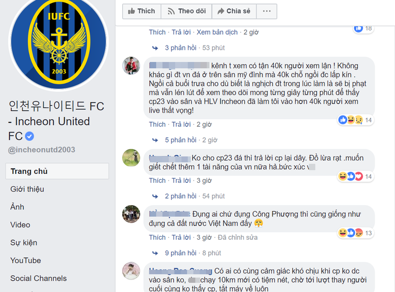Expand the 5 phản hồi replies
Viewport: 395px width, 292px height.
[x=180, y=140]
